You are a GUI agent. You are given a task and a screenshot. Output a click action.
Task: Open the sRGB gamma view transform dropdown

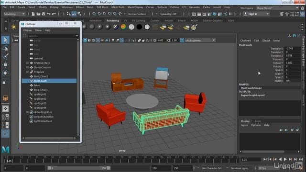coord(200,40)
